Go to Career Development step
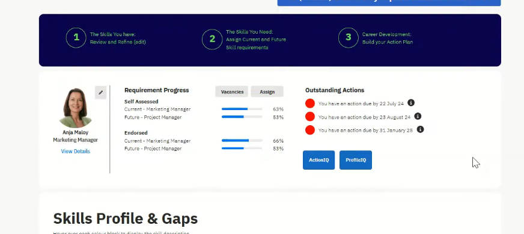524x234 pixels. [x=388, y=38]
